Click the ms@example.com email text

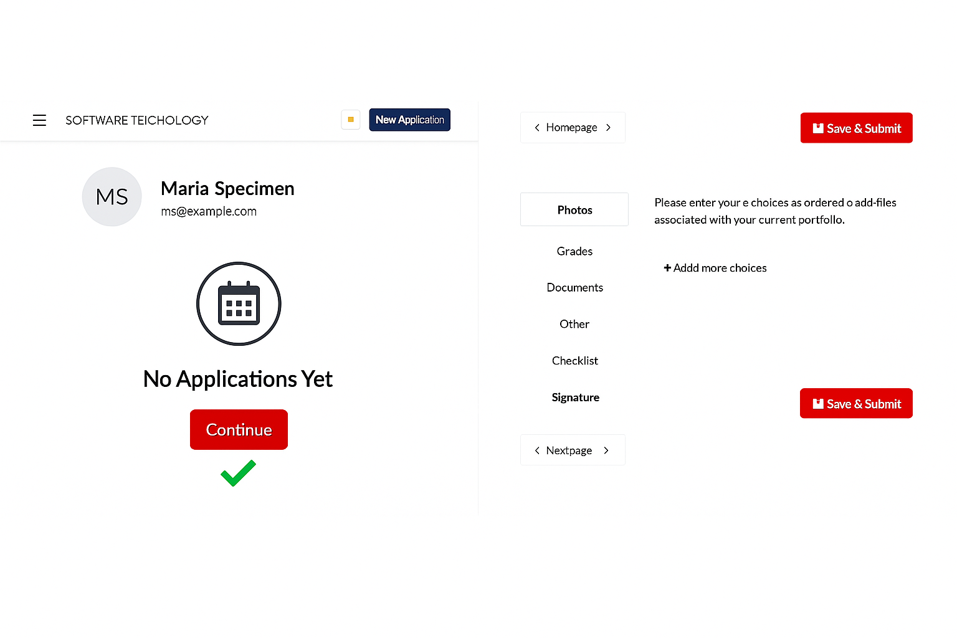(209, 211)
